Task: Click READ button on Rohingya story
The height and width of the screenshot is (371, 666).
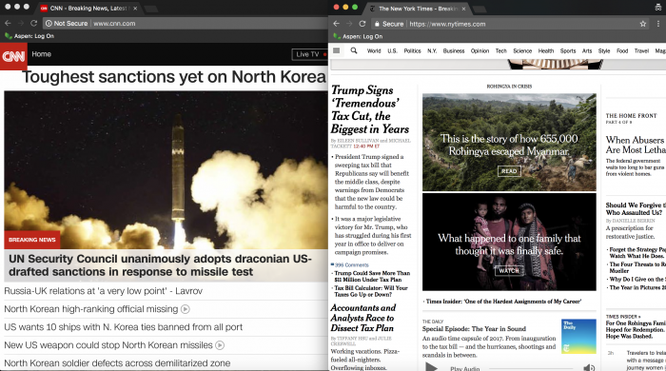Action: click(509, 171)
